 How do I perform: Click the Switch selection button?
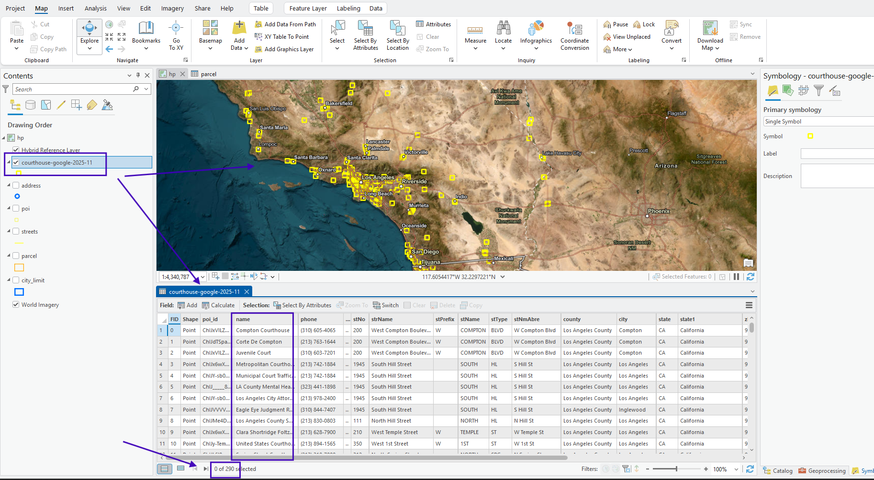(x=386, y=305)
